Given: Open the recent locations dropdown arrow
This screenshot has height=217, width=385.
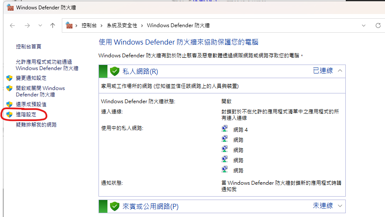Looking at the screenshot, I should 40,25.
